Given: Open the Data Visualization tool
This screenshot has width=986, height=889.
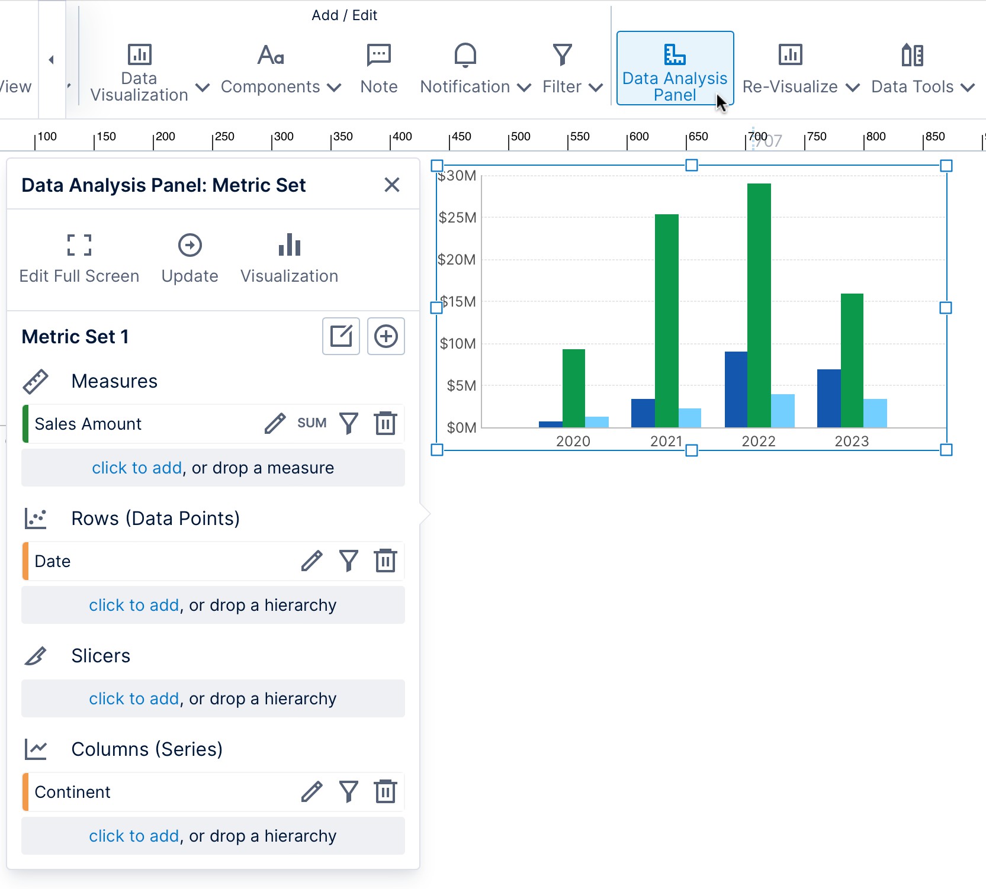Looking at the screenshot, I should [139, 71].
